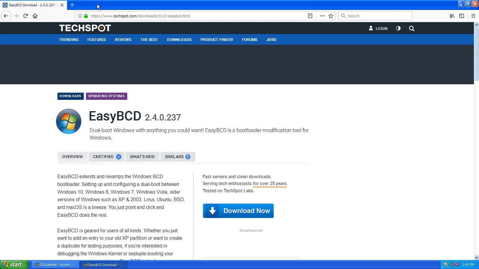The width and height of the screenshot is (479, 269).
Task: Click the TechSpot logo
Action: [85, 28]
